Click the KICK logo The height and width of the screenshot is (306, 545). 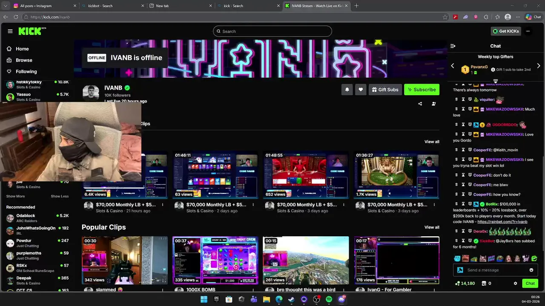pyautogui.click(x=32, y=31)
